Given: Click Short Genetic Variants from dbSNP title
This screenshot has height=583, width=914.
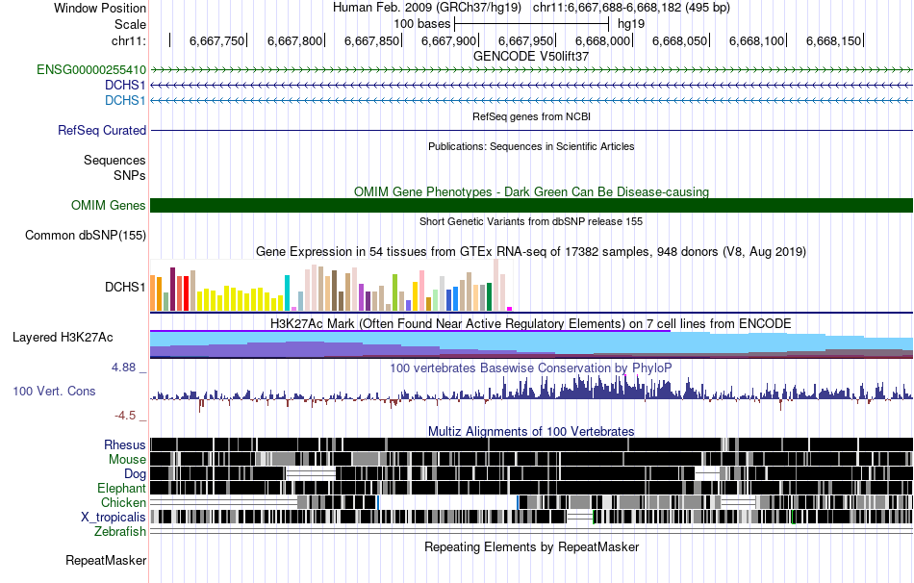Looking at the screenshot, I should click(x=531, y=221).
